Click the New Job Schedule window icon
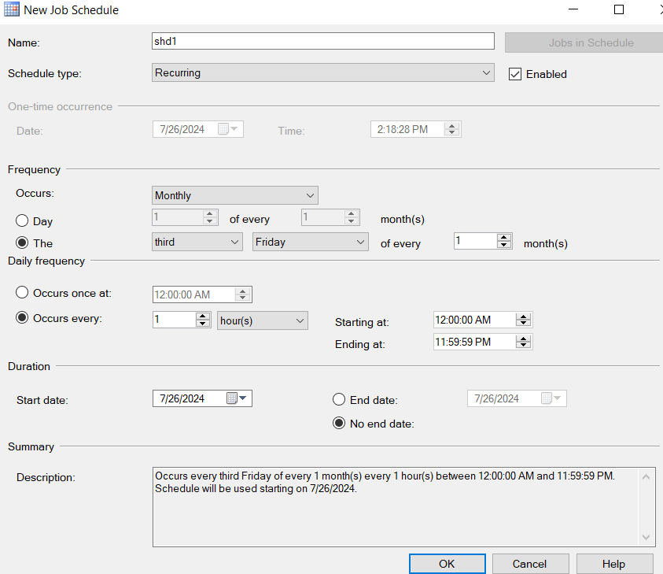 pyautogui.click(x=12, y=9)
